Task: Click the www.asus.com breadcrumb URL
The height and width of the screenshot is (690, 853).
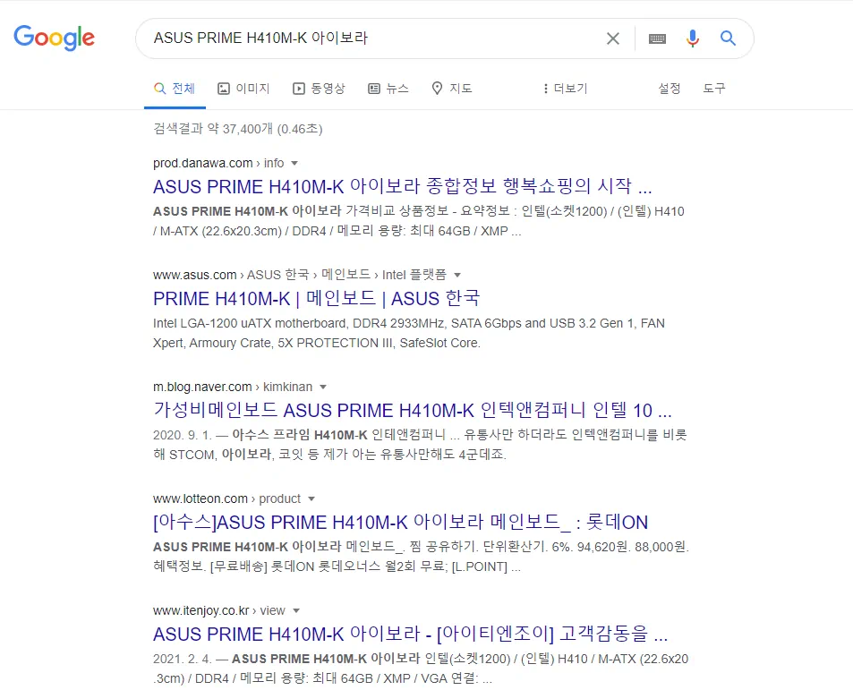Action: click(300, 275)
